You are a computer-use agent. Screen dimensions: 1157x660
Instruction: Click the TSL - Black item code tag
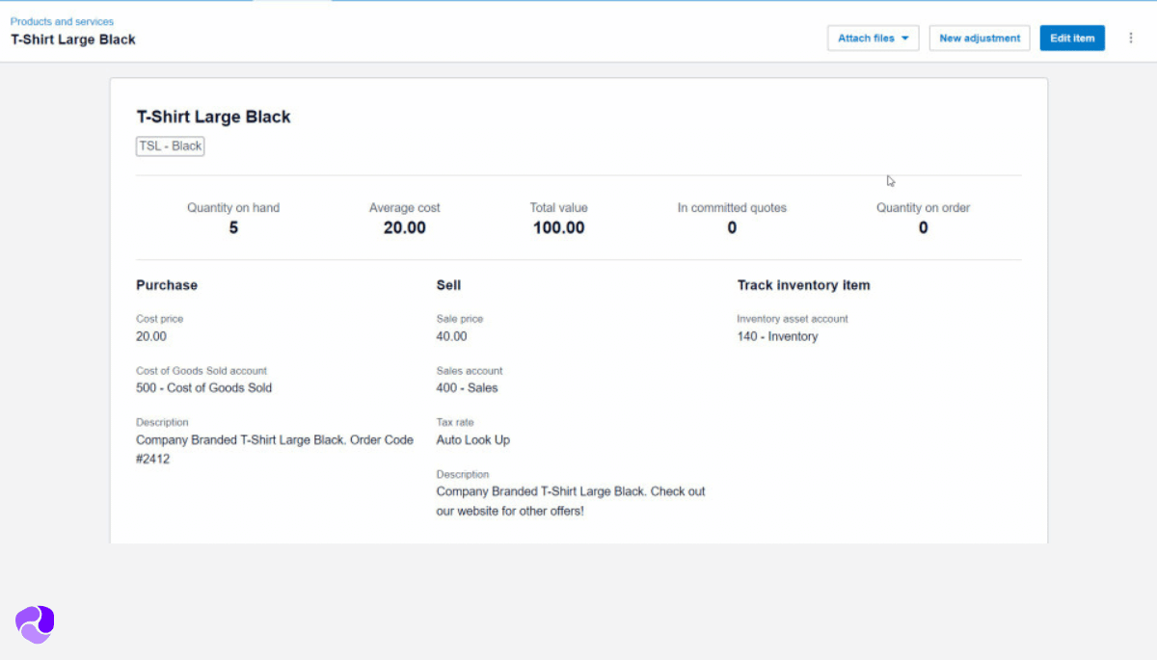click(171, 146)
